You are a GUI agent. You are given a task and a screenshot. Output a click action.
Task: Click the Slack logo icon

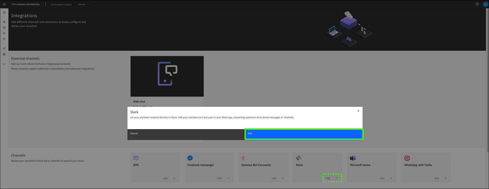pos(299,158)
